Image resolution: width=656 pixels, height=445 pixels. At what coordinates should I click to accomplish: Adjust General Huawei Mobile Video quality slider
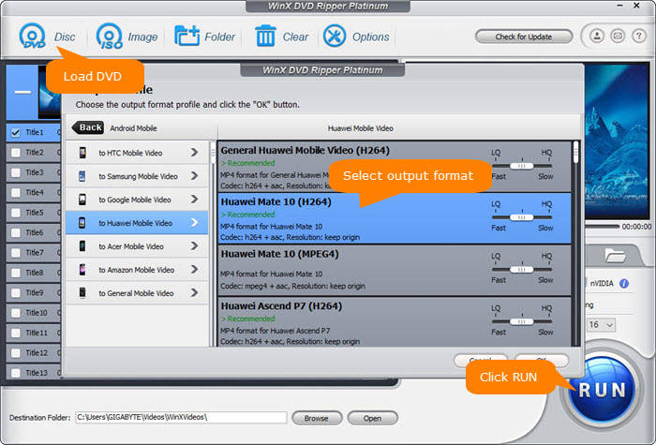522,166
